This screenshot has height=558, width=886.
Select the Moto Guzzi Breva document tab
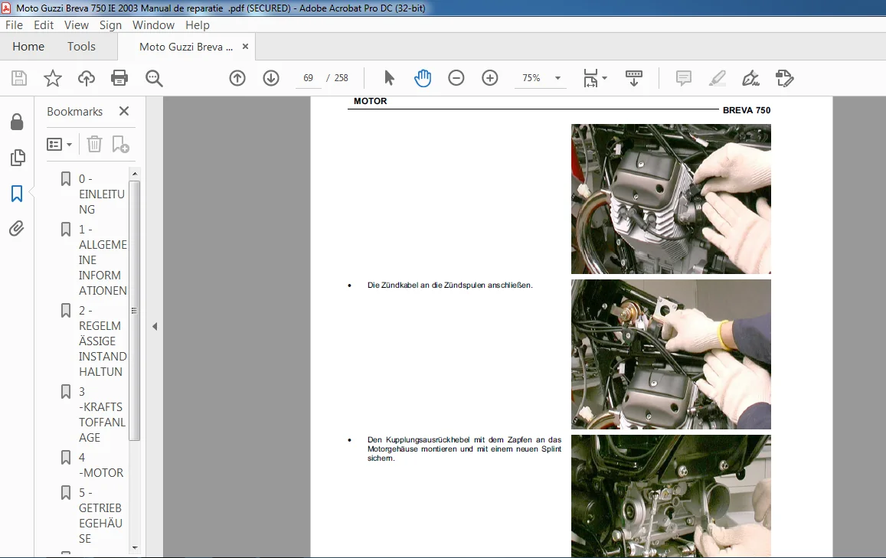click(x=186, y=47)
